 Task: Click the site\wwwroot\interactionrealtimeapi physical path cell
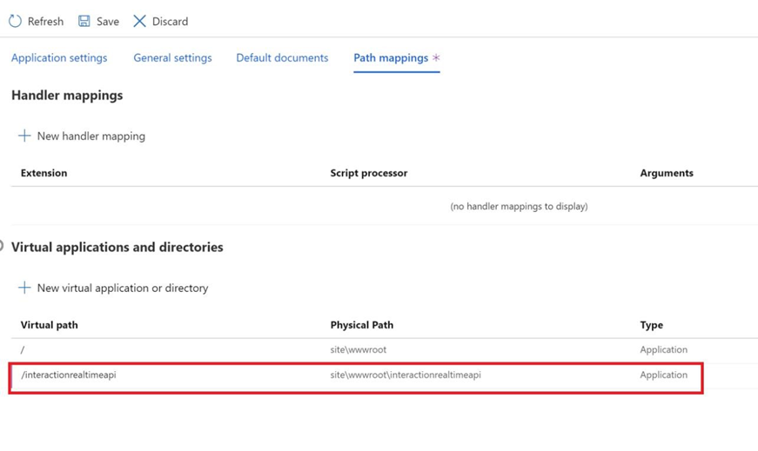coord(405,375)
